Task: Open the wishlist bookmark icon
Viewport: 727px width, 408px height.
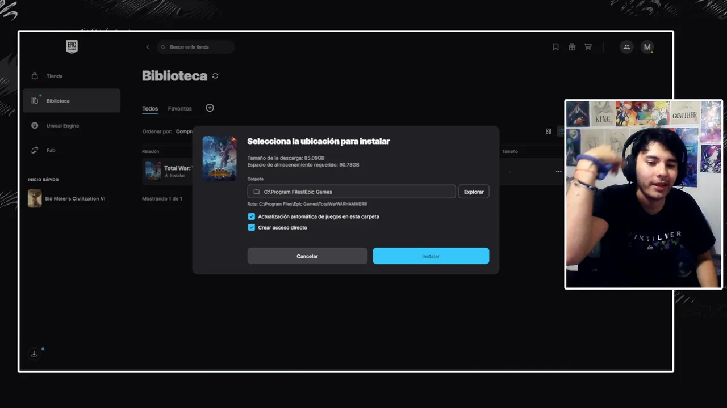Action: pos(555,47)
